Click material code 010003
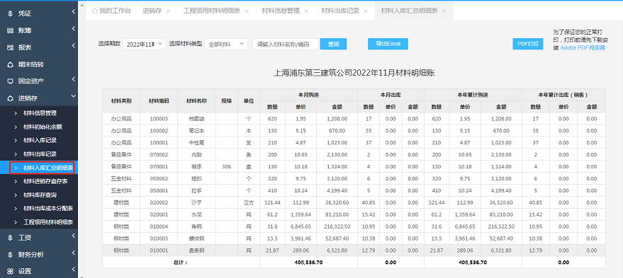 (159, 238)
